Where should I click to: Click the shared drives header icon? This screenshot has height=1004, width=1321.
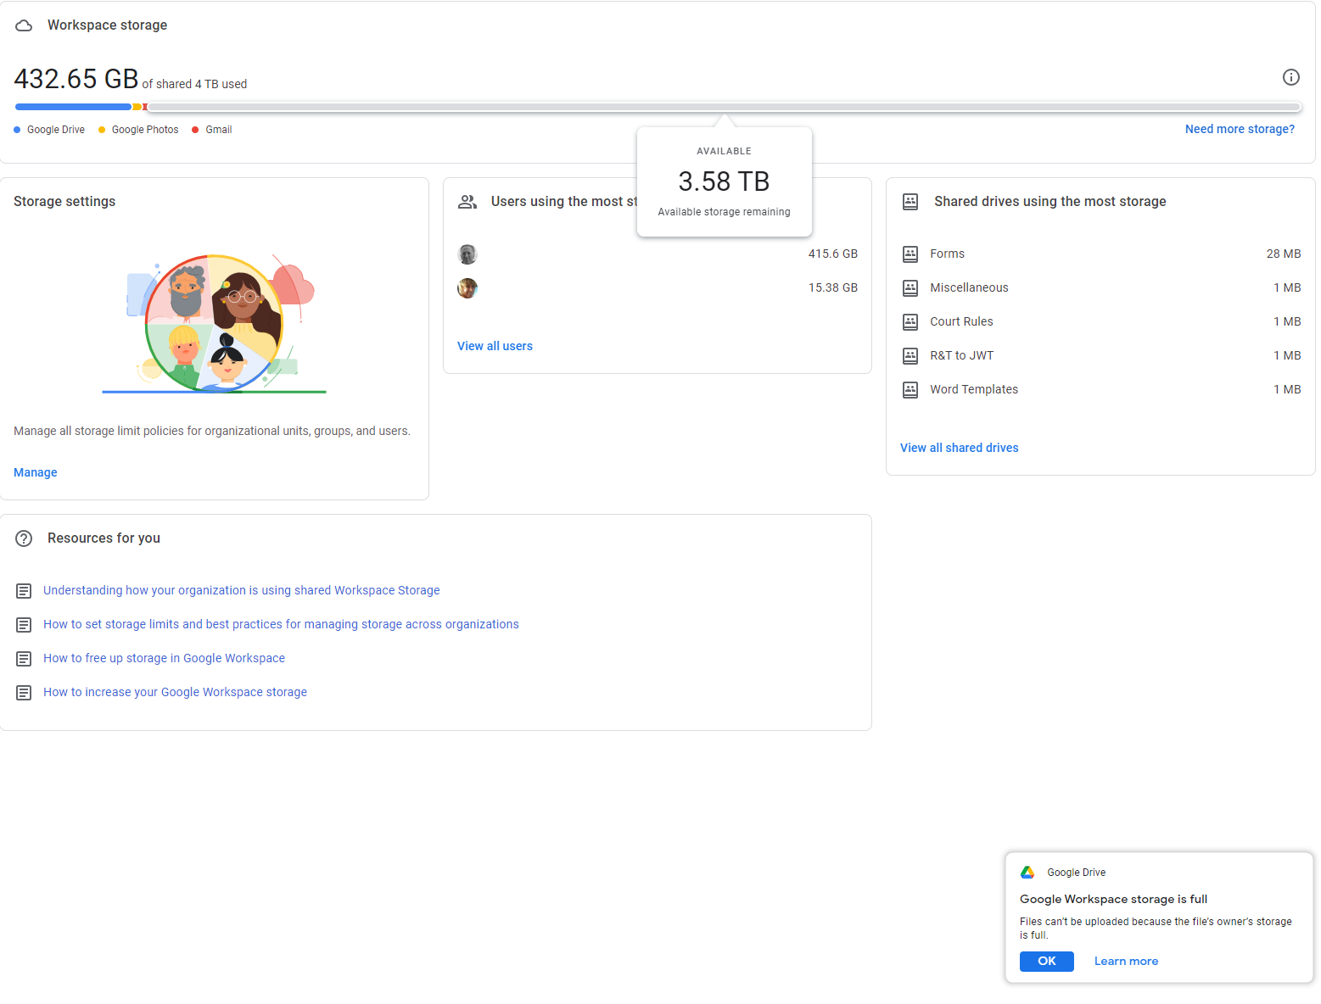[910, 202]
